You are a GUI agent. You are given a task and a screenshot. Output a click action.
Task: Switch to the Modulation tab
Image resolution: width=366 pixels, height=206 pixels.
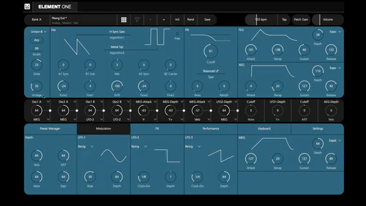point(104,129)
